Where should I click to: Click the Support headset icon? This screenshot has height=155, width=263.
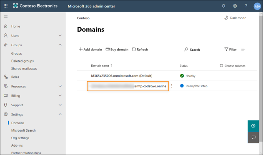[6, 105]
